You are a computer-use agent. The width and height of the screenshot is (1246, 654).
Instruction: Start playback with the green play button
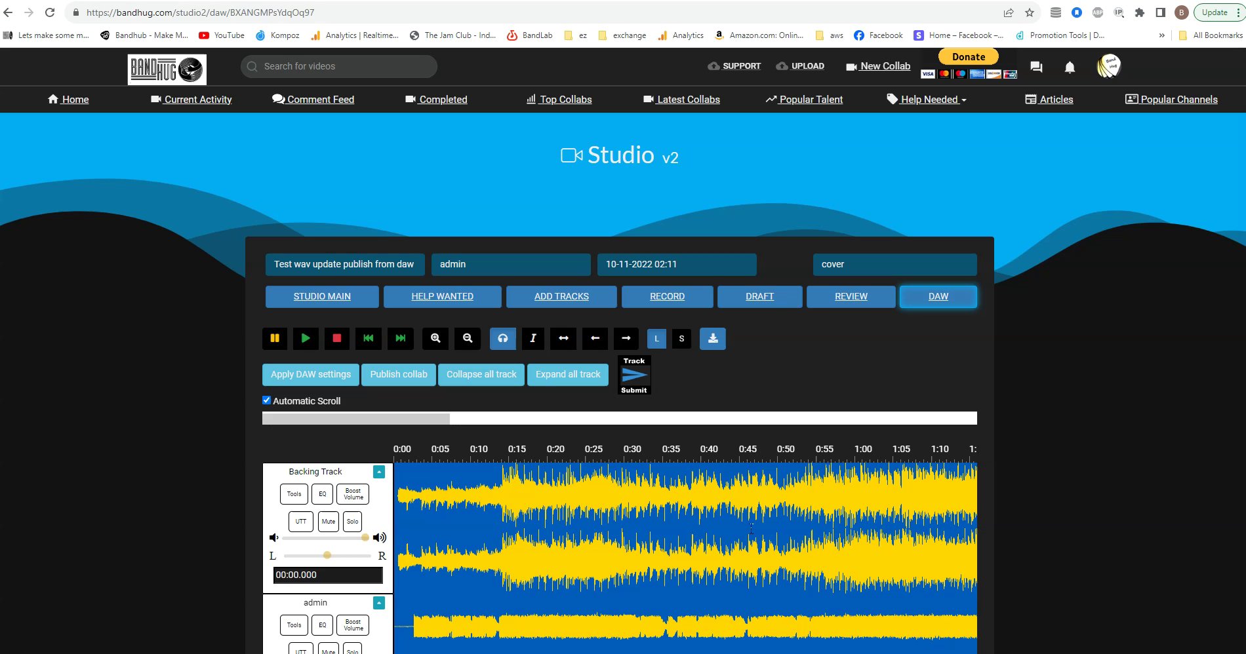point(306,338)
